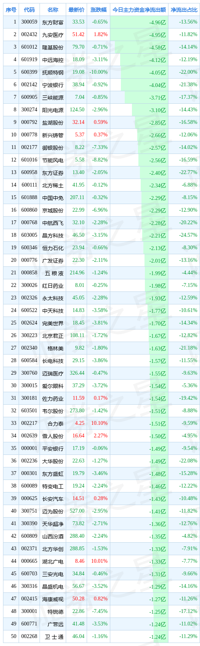This screenshot has height=646, width=200.
Task: Select stock name 特锐德
Action: 56,612
